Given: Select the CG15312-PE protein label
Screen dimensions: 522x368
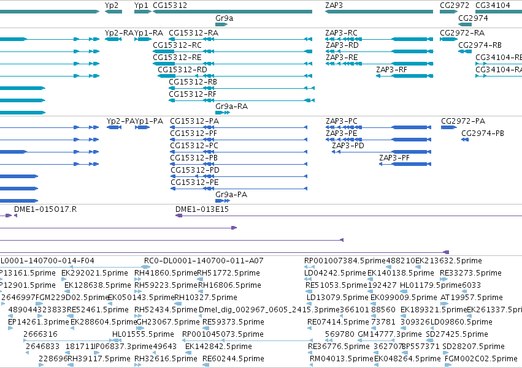Looking at the screenshot, I should click(194, 182).
